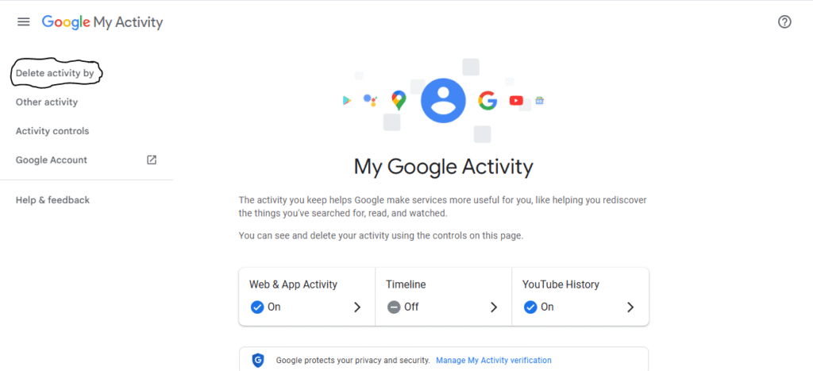The height and width of the screenshot is (371, 813).
Task: Click the Google Maps pin icon
Action: pos(399,100)
